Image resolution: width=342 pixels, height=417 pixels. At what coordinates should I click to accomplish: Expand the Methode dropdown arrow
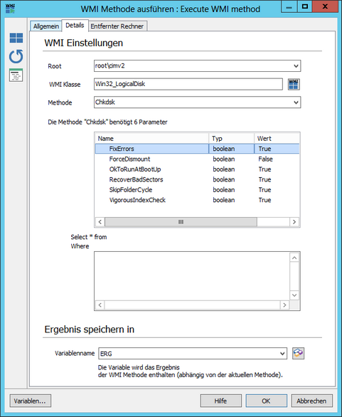coord(296,102)
